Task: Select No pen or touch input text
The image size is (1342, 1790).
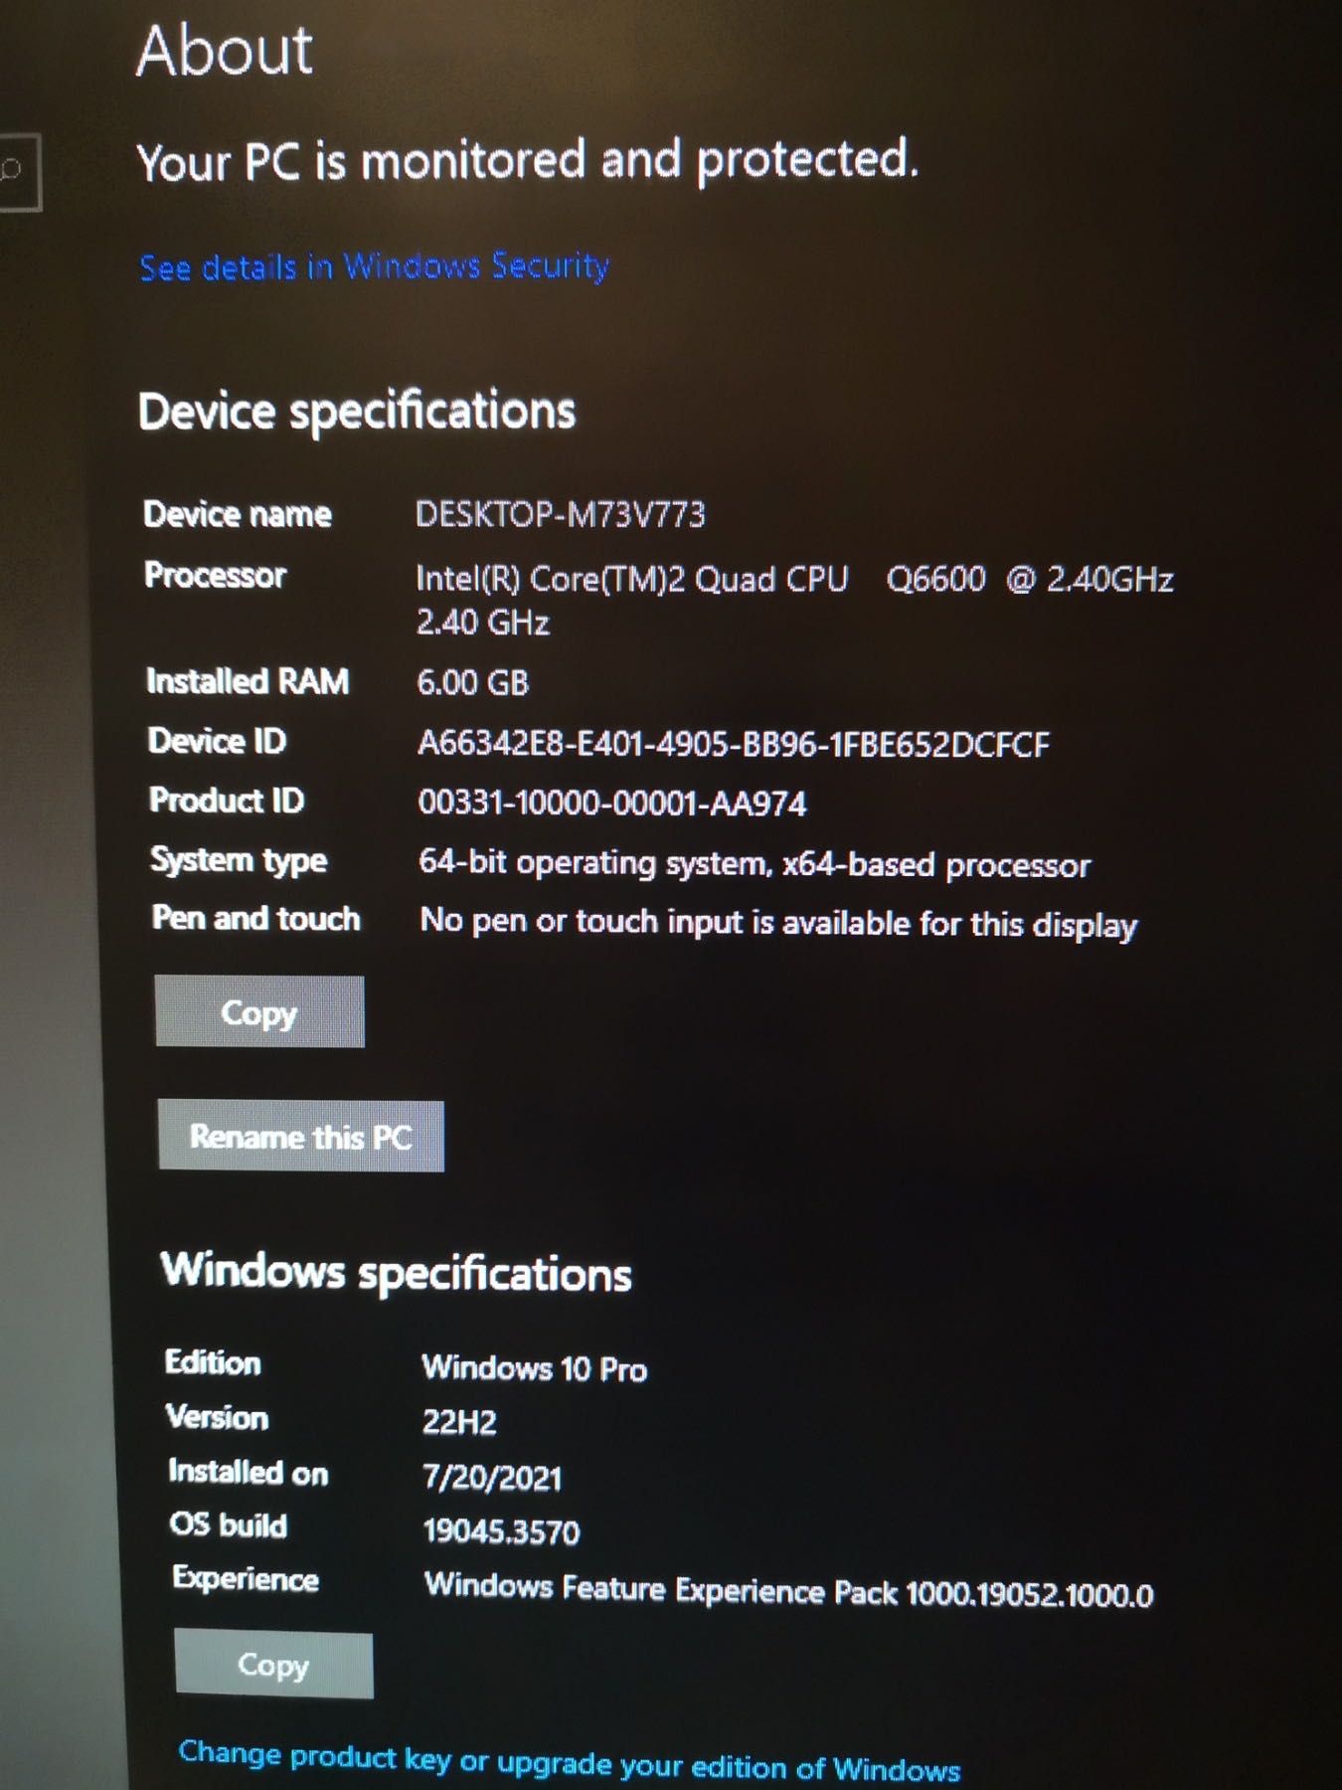Action: pyautogui.click(x=778, y=923)
